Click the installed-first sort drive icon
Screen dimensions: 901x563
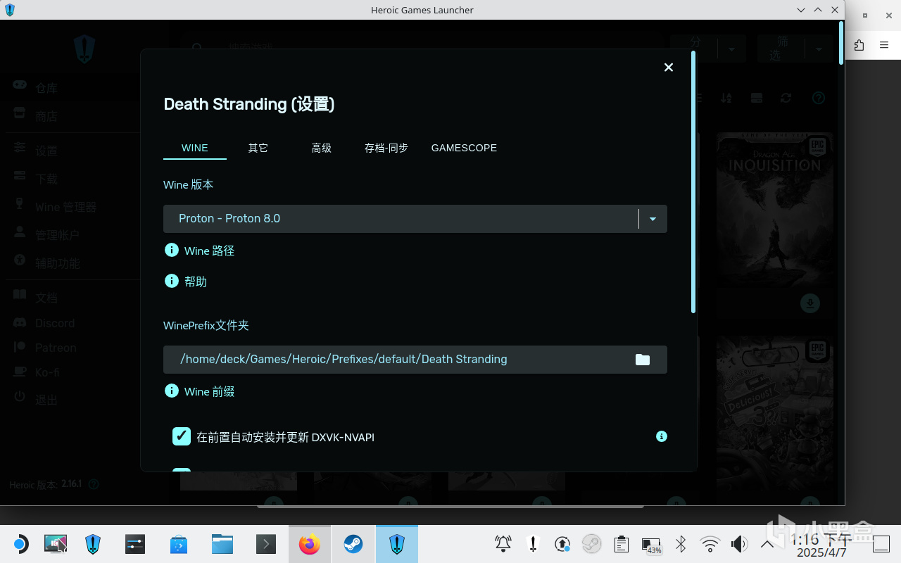(757, 98)
